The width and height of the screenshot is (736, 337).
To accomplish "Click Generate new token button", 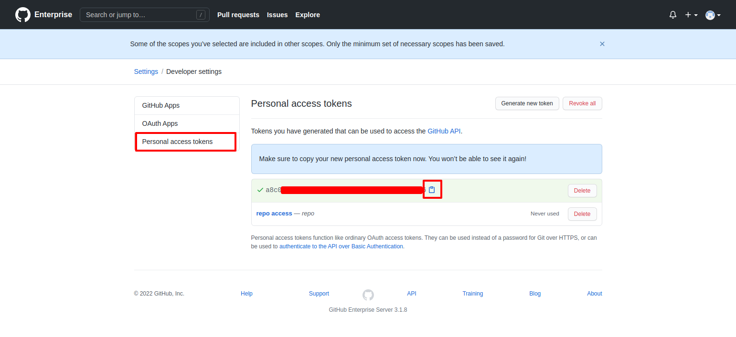I will coord(527,103).
